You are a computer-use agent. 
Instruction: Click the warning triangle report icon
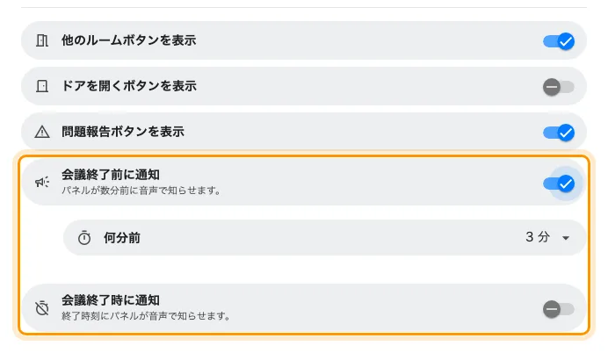click(42, 132)
